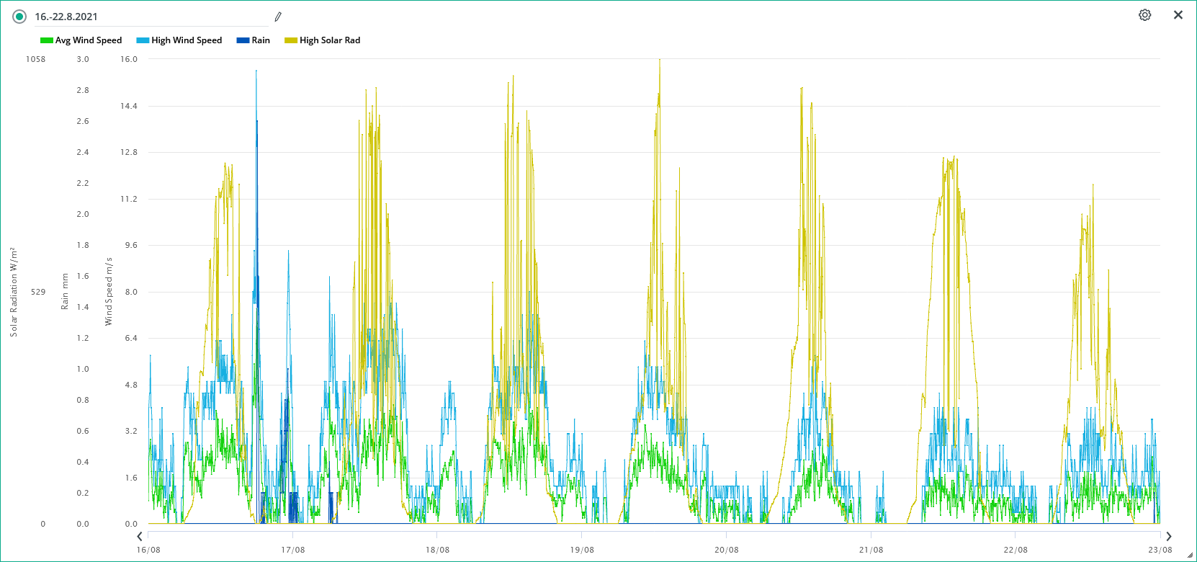
Task: Click the 8.0 wind speed axis value
Action: click(131, 292)
